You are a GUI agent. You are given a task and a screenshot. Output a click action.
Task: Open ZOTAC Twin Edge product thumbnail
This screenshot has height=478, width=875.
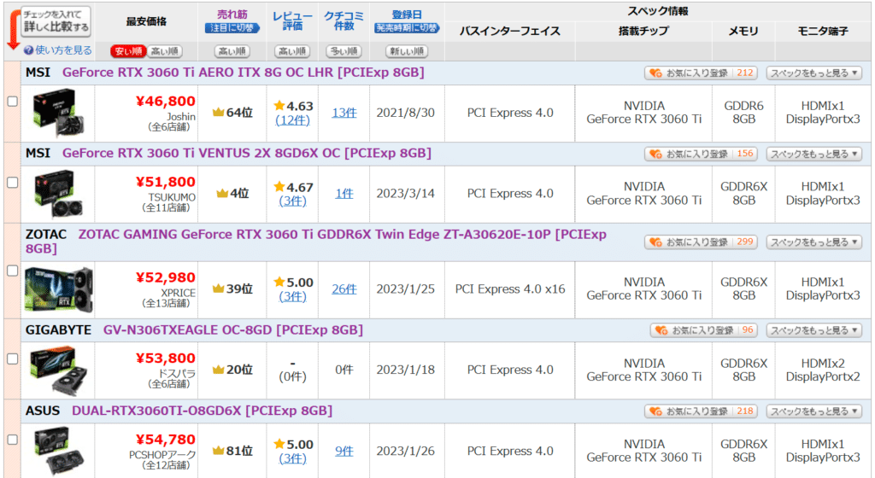[x=59, y=289]
